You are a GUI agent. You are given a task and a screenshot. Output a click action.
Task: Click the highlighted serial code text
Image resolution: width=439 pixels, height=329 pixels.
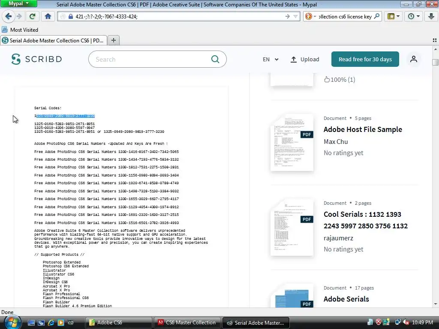pos(66,116)
